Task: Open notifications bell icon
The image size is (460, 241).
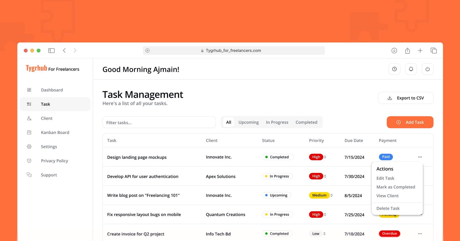Action: (x=411, y=69)
